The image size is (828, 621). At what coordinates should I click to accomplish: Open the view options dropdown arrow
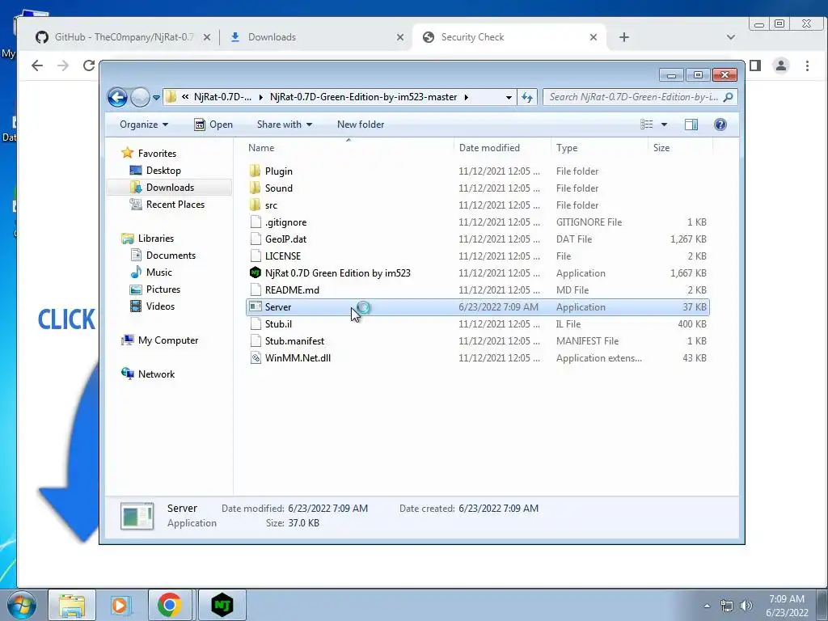pos(665,125)
